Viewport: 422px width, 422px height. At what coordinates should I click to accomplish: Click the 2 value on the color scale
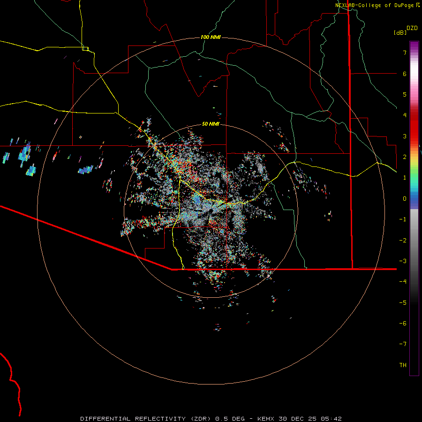click(405, 157)
